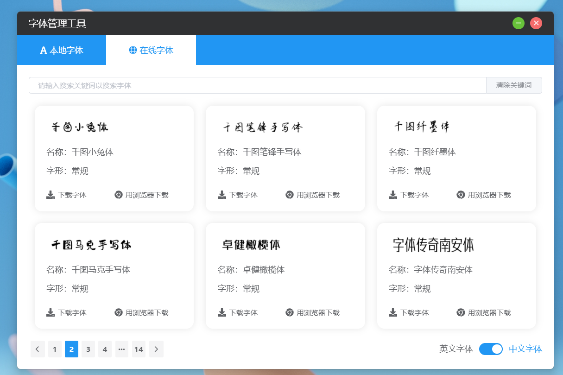The image size is (563, 375).
Task: Click download icon for 千图小兔体
Action: (51, 195)
